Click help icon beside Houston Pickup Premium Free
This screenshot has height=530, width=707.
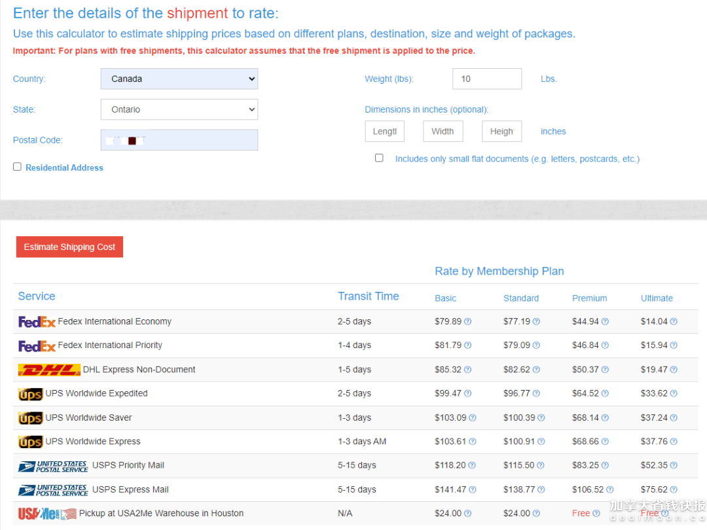pyautogui.click(x=596, y=514)
